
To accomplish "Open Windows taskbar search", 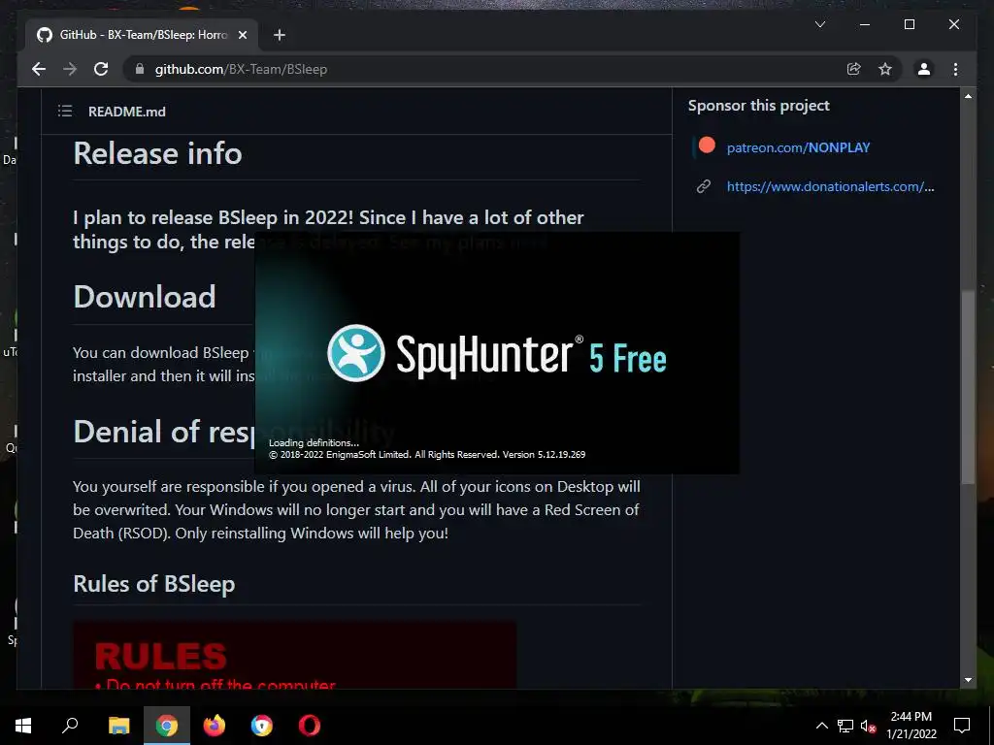I will click(x=70, y=726).
